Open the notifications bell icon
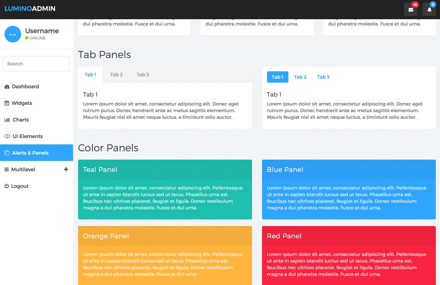440x285 pixels. 429,9
